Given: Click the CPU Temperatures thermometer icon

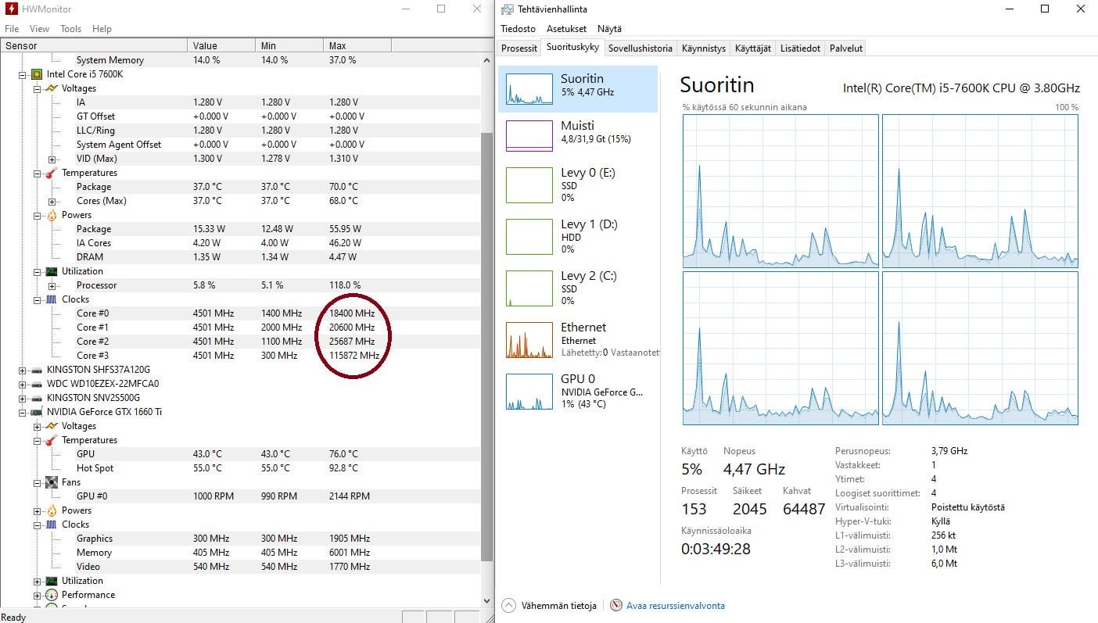Looking at the screenshot, I should 51,173.
